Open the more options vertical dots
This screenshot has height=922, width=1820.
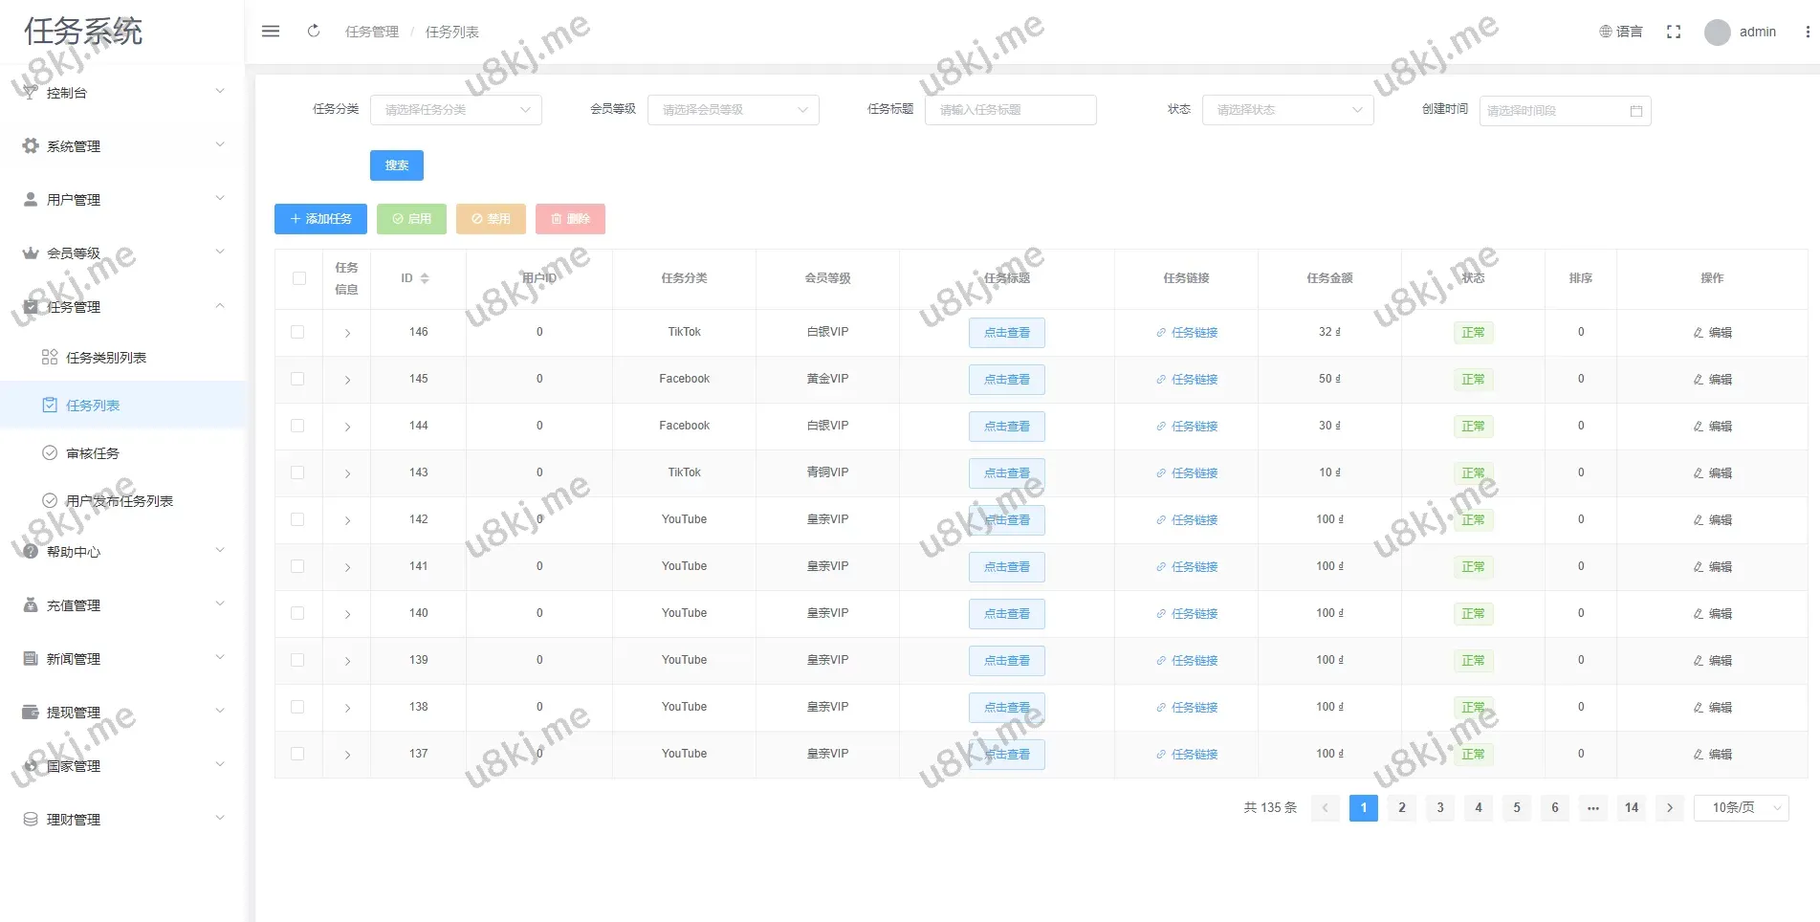click(1807, 32)
